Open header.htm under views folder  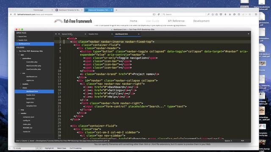pos(30,95)
